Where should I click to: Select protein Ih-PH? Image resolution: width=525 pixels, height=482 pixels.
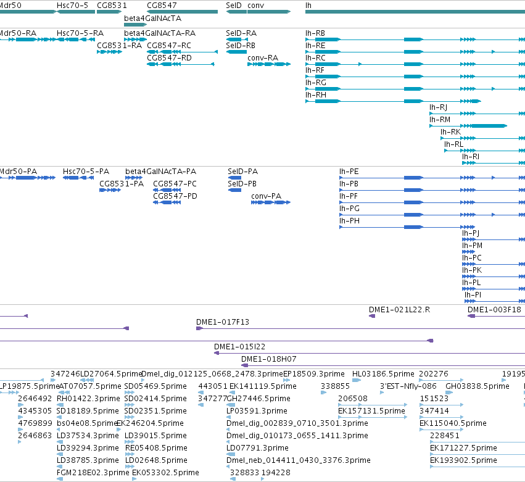(x=350, y=221)
